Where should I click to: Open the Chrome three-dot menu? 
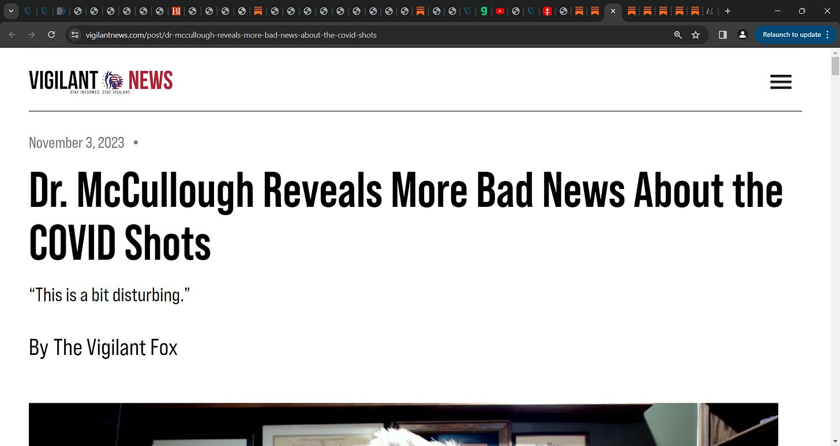(x=828, y=35)
